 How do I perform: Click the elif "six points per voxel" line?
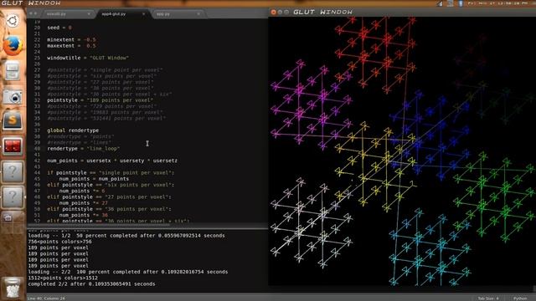(111, 185)
